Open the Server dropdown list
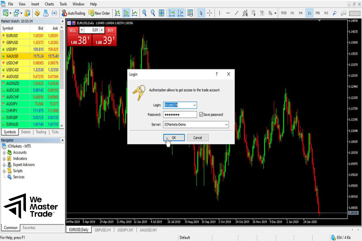Image resolution: width=362 pixels, height=241 pixels. tap(226, 124)
